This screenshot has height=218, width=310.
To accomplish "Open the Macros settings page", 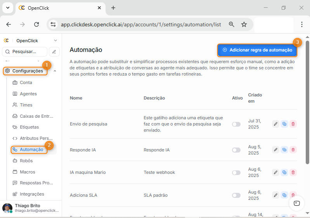I will [x=27, y=172].
